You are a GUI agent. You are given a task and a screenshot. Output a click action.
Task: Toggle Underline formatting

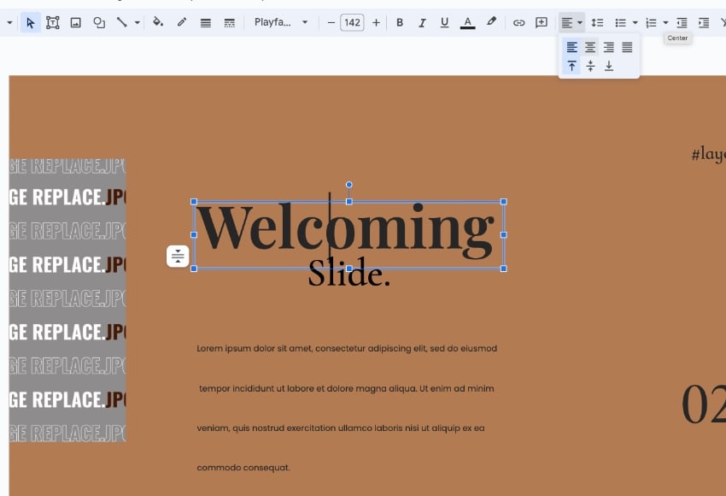(444, 23)
